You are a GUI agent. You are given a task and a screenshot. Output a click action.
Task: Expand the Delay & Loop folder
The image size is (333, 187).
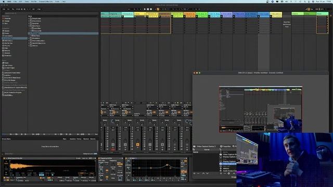29,19
